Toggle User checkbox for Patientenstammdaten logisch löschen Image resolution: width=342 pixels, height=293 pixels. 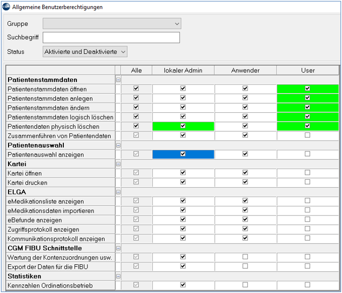[x=307, y=117]
